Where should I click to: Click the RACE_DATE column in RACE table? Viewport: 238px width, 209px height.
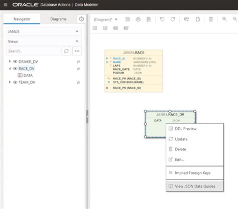pyautogui.click(x=121, y=69)
